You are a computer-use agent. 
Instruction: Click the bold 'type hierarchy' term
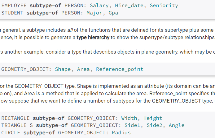[93, 38]
